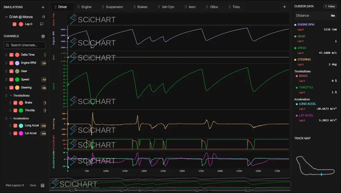Grab drag handle of Engine RPM channel
341x193 pixels.
(x=6, y=63)
